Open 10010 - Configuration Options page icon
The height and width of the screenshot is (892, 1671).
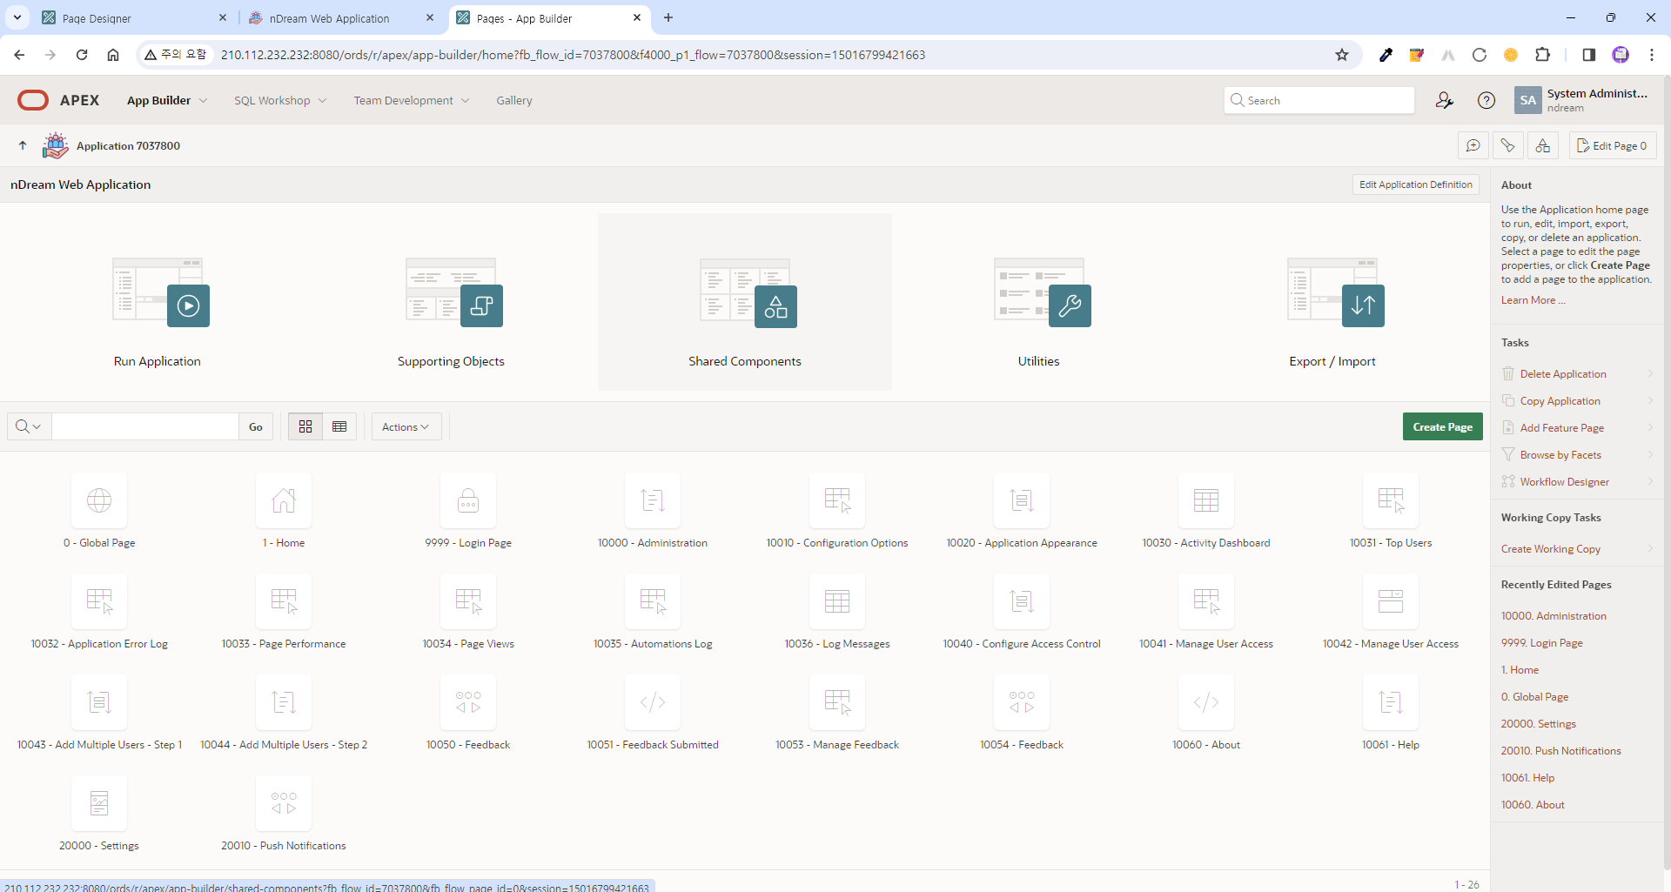coord(837,500)
